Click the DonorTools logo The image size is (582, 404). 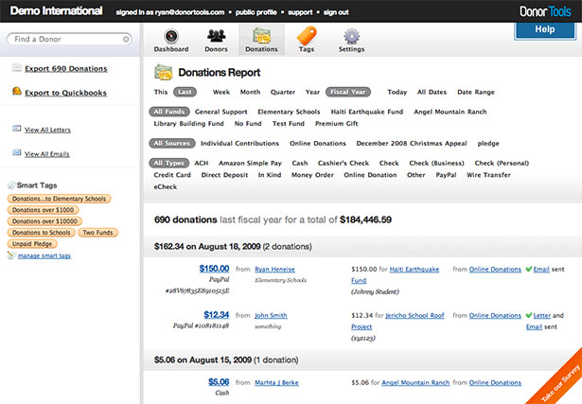pos(545,11)
